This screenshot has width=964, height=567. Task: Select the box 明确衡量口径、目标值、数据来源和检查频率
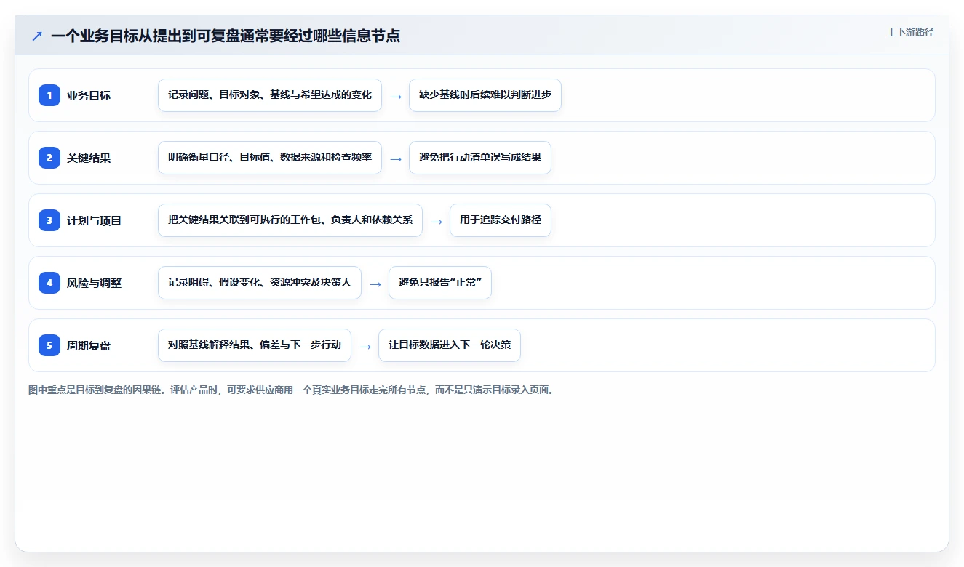(270, 158)
